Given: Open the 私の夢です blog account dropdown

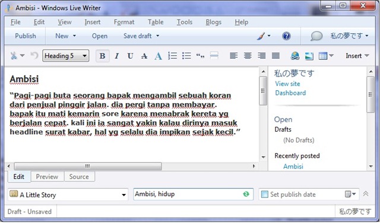Looking at the screenshot, I should 349,36.
